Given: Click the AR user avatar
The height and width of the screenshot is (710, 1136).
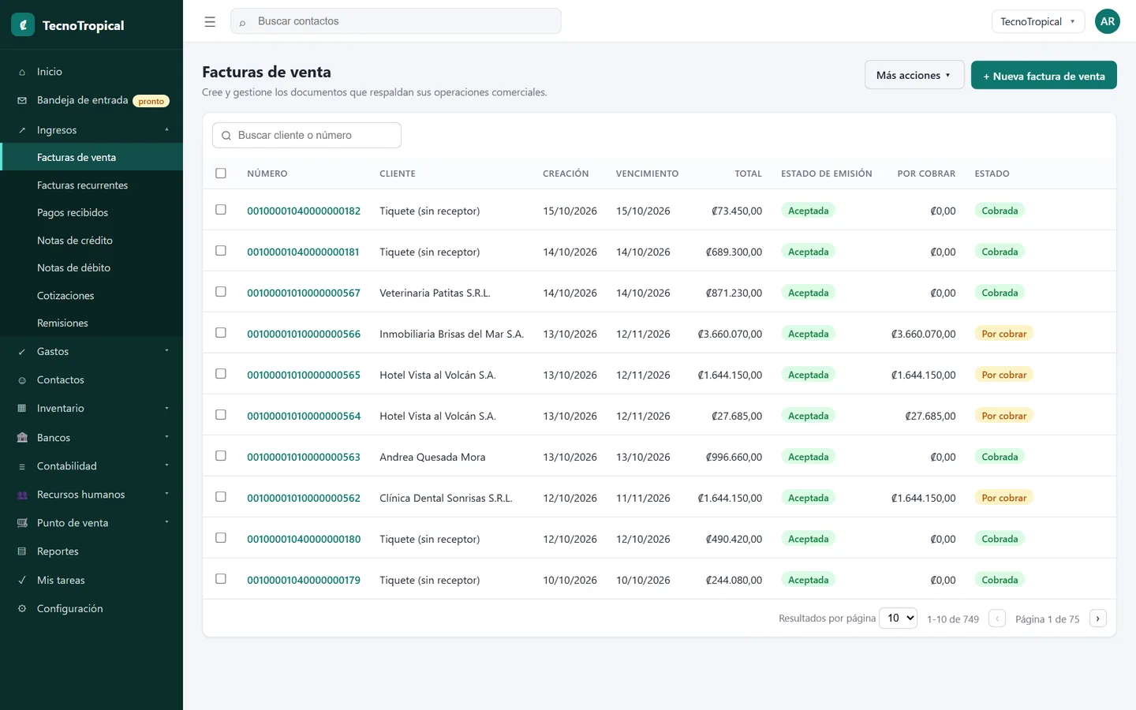Looking at the screenshot, I should [1108, 21].
